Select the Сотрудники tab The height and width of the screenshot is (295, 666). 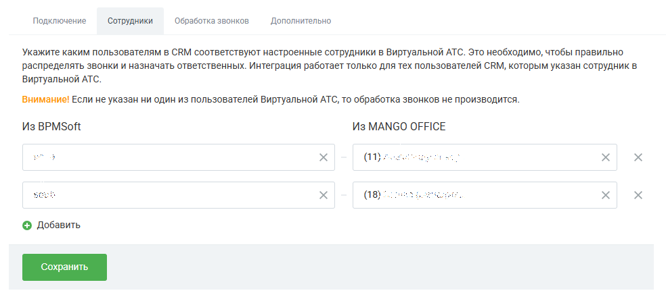tap(130, 21)
